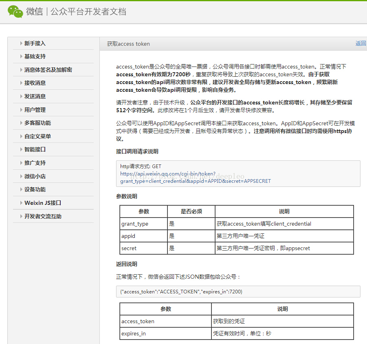This screenshot has width=367, height=344.
Task: Click the access_token cell in return table
Action: pos(165,321)
